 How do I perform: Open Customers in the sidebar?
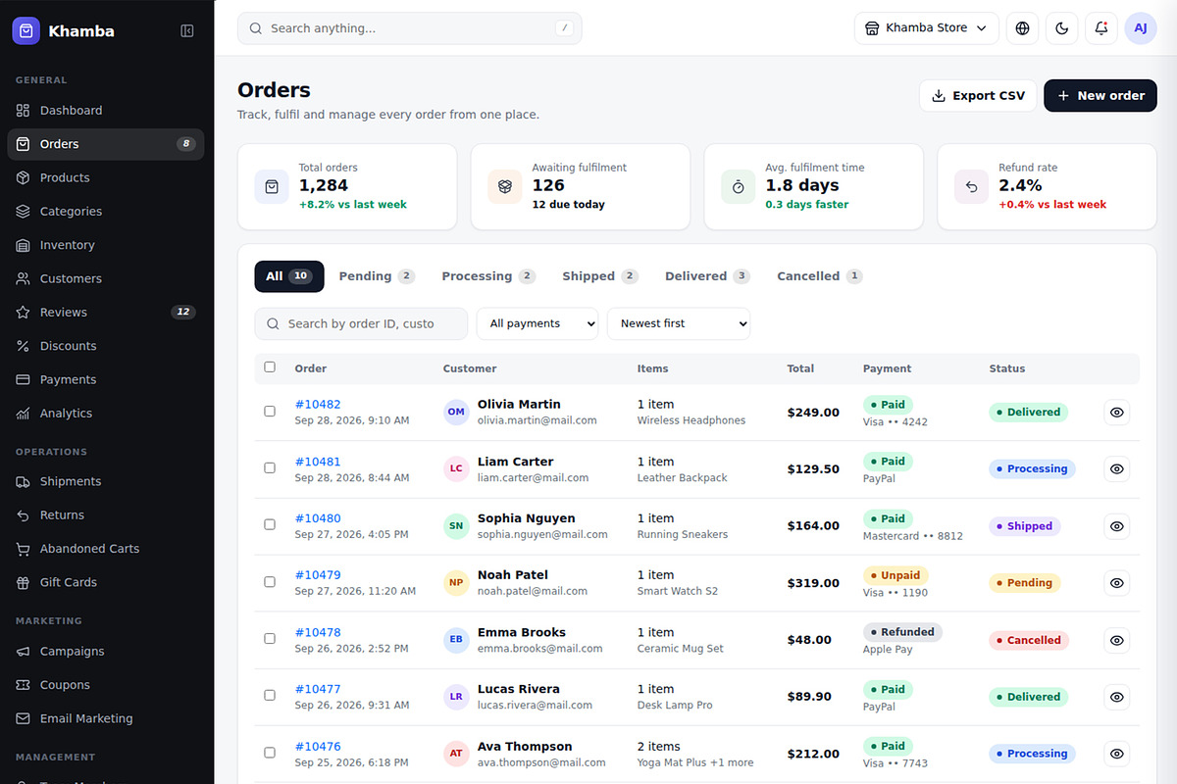tap(106, 278)
